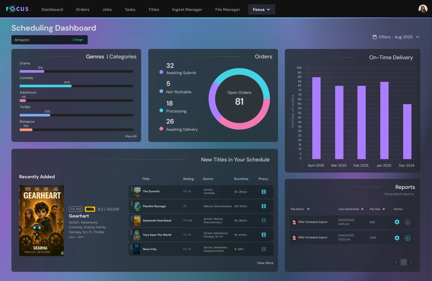This screenshot has height=281, width=432.
Task: Click the FOCUS logo
Action: point(17,9)
